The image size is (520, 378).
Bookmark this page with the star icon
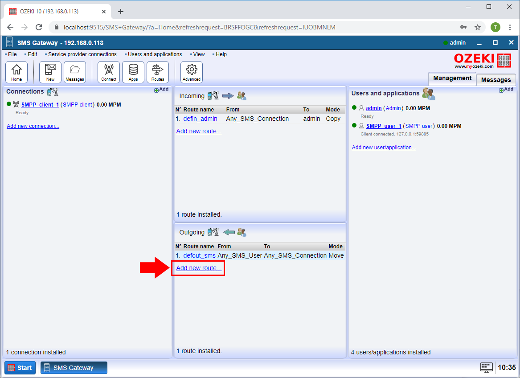(x=478, y=27)
